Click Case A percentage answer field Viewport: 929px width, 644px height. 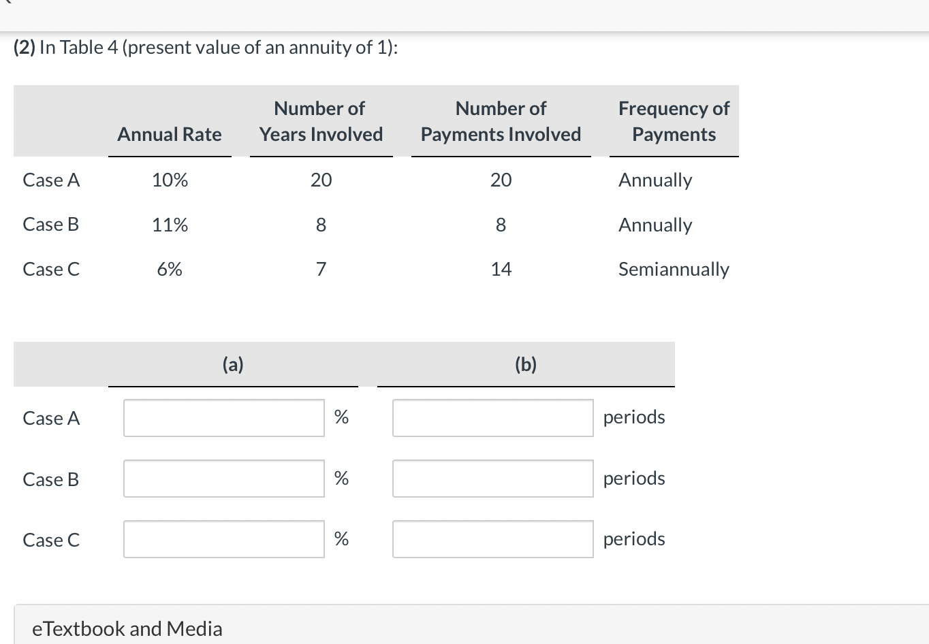tap(223, 418)
